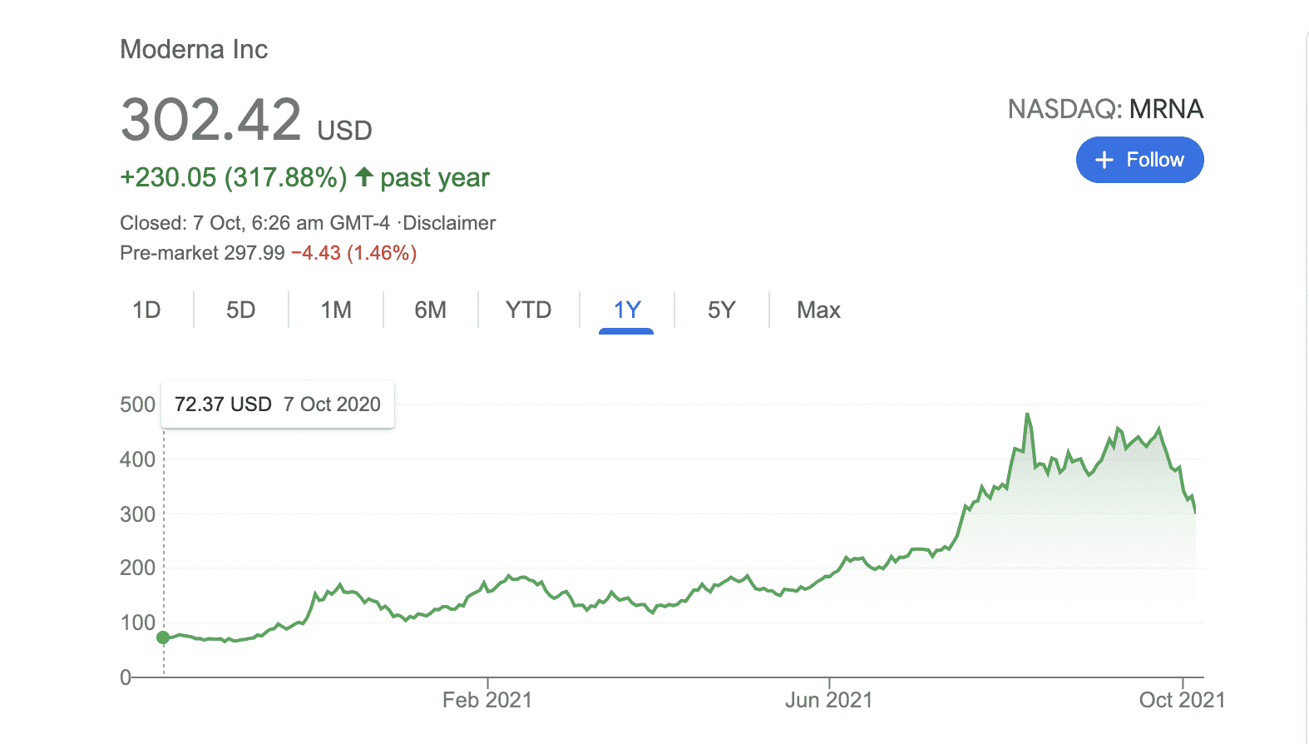Click the Feb 2021 axis label
The height and width of the screenshot is (744, 1309).
[487, 700]
